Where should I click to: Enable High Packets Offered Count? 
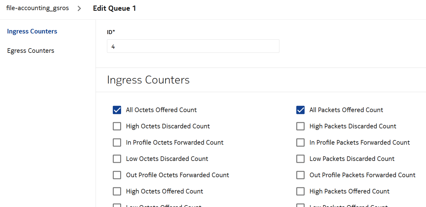[300, 191]
